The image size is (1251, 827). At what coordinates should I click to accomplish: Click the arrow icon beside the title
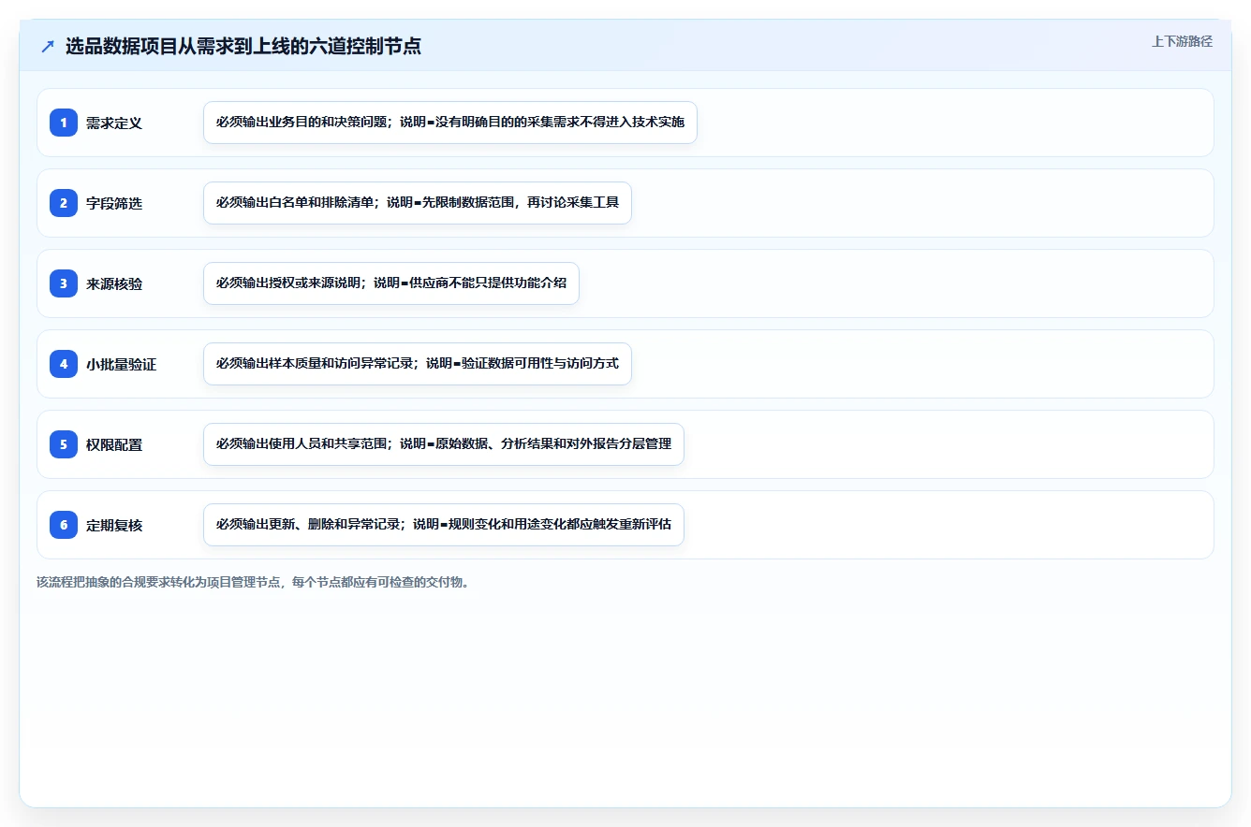[48, 46]
